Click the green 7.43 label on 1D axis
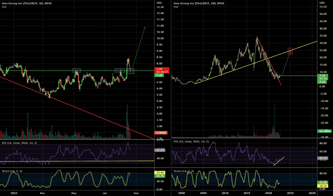The height and width of the screenshot is (196, 333). [159, 76]
